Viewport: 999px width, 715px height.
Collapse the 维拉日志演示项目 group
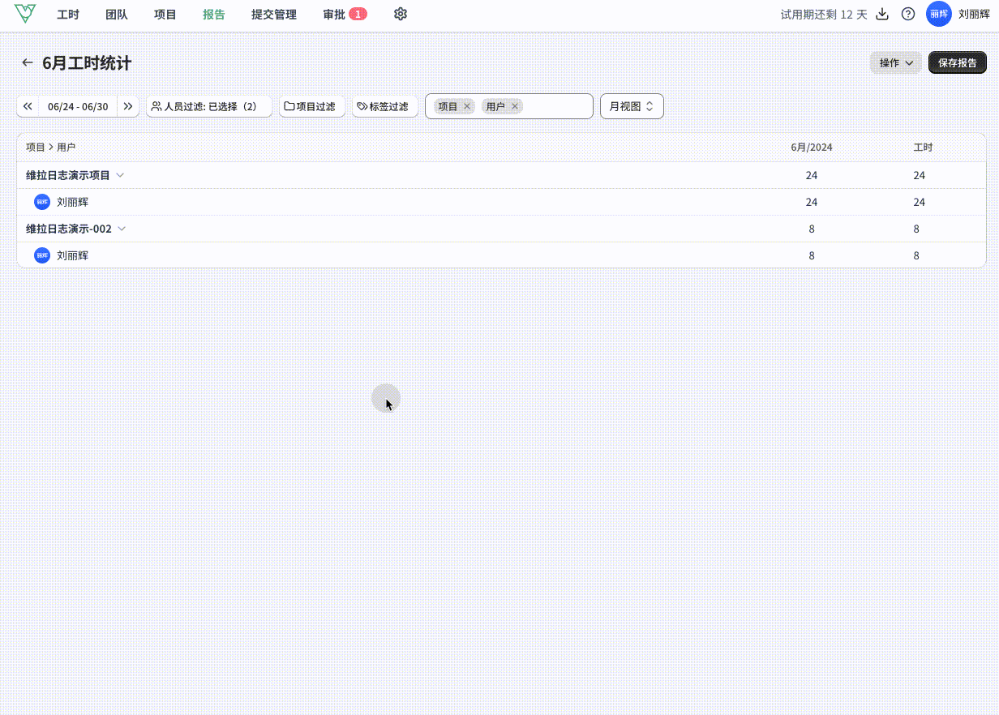(x=120, y=175)
